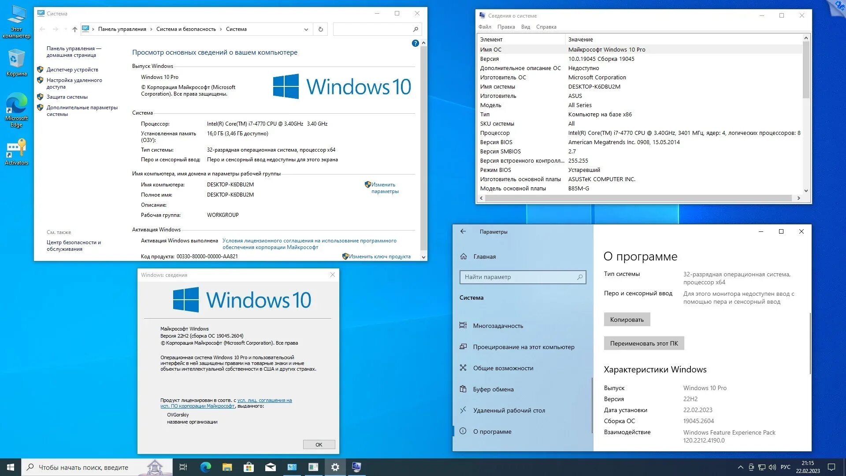Launch Microsoft Store from the taskbar
Viewport: 846px width, 476px height.
[x=248, y=467]
